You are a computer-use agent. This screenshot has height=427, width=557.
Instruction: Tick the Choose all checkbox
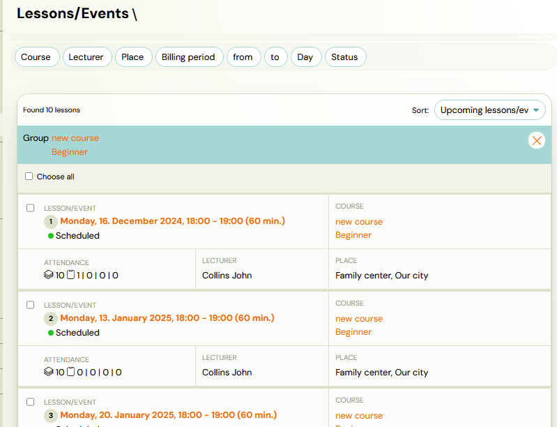pyautogui.click(x=29, y=177)
